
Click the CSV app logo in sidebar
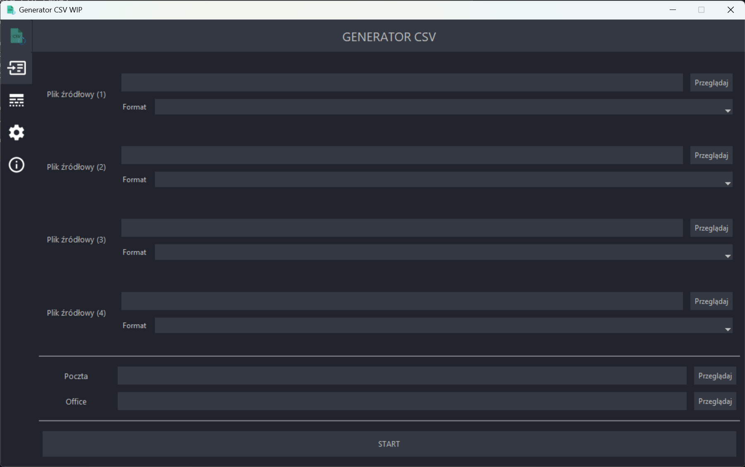[x=17, y=36]
